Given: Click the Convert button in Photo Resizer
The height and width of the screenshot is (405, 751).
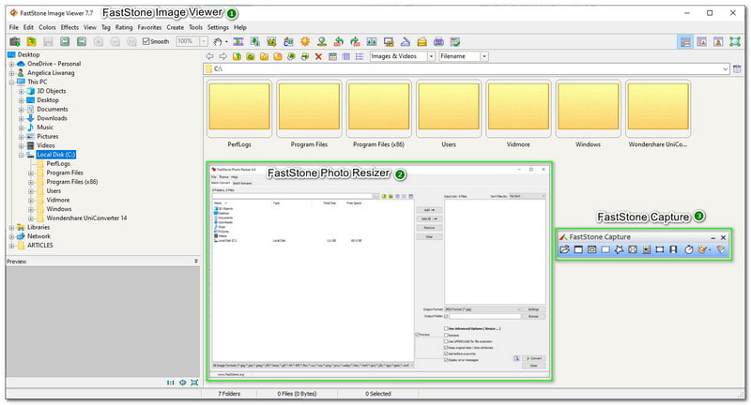Looking at the screenshot, I should click(534, 358).
